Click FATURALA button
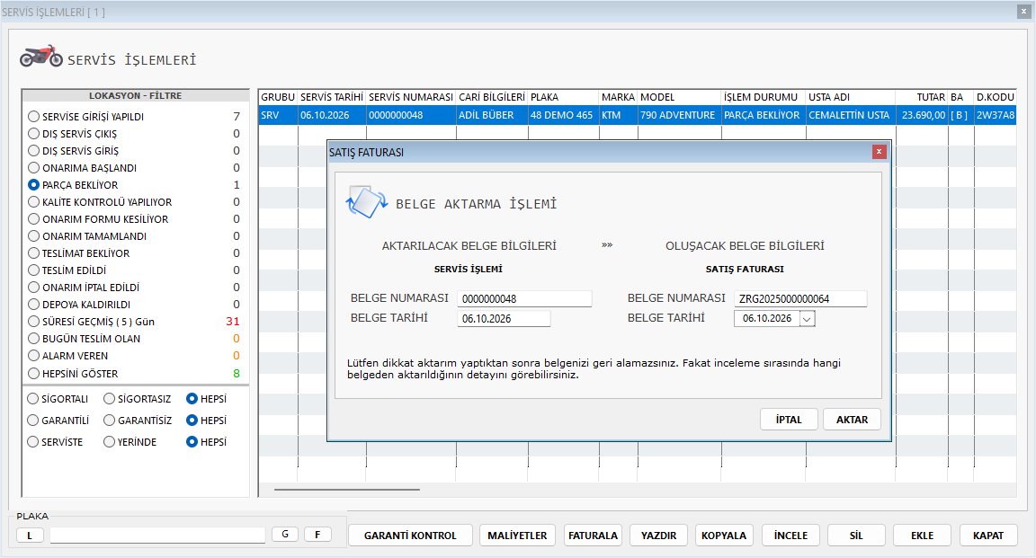Screen dimensions: 1036x558 (593, 536)
